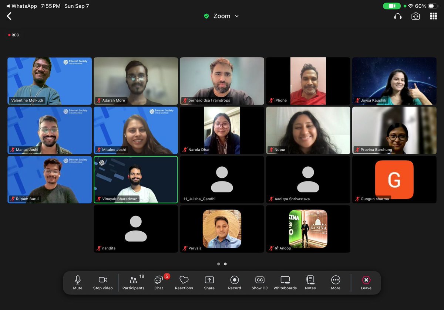444x310 pixels.
Task: Tap the battery indicator showing 60%
Action: tap(426, 6)
